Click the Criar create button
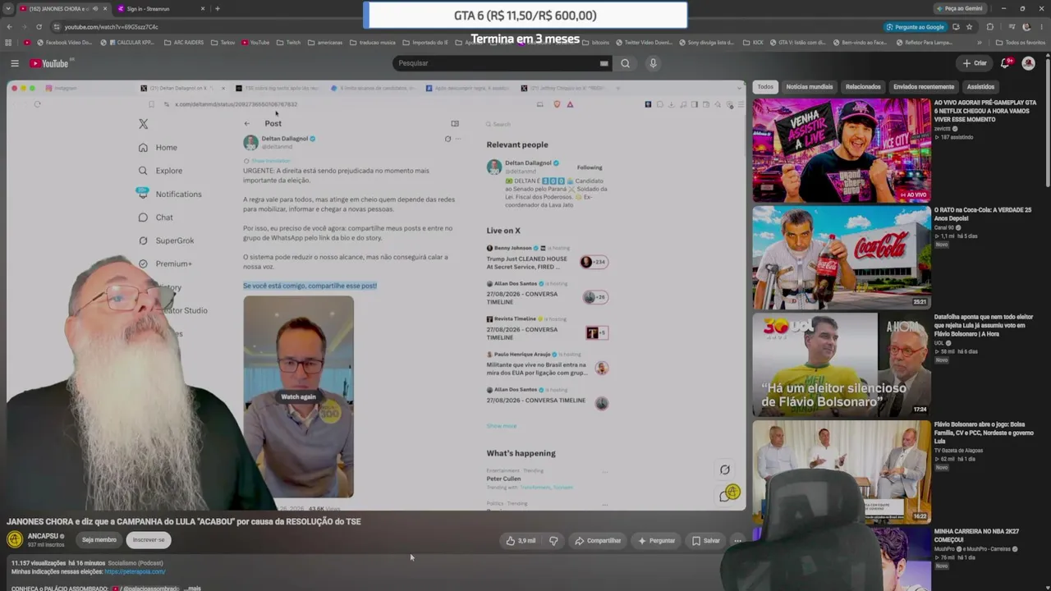This screenshot has width=1051, height=591. coord(975,63)
